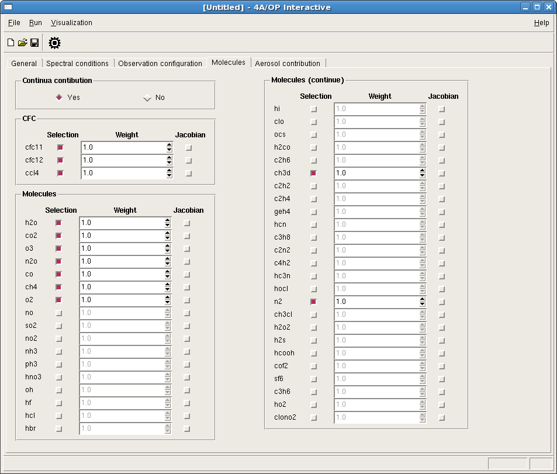
Task: Check the hno3 selection checkbox
Action: pyautogui.click(x=59, y=378)
